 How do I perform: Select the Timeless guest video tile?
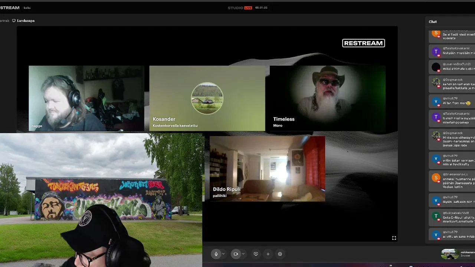[328, 98]
